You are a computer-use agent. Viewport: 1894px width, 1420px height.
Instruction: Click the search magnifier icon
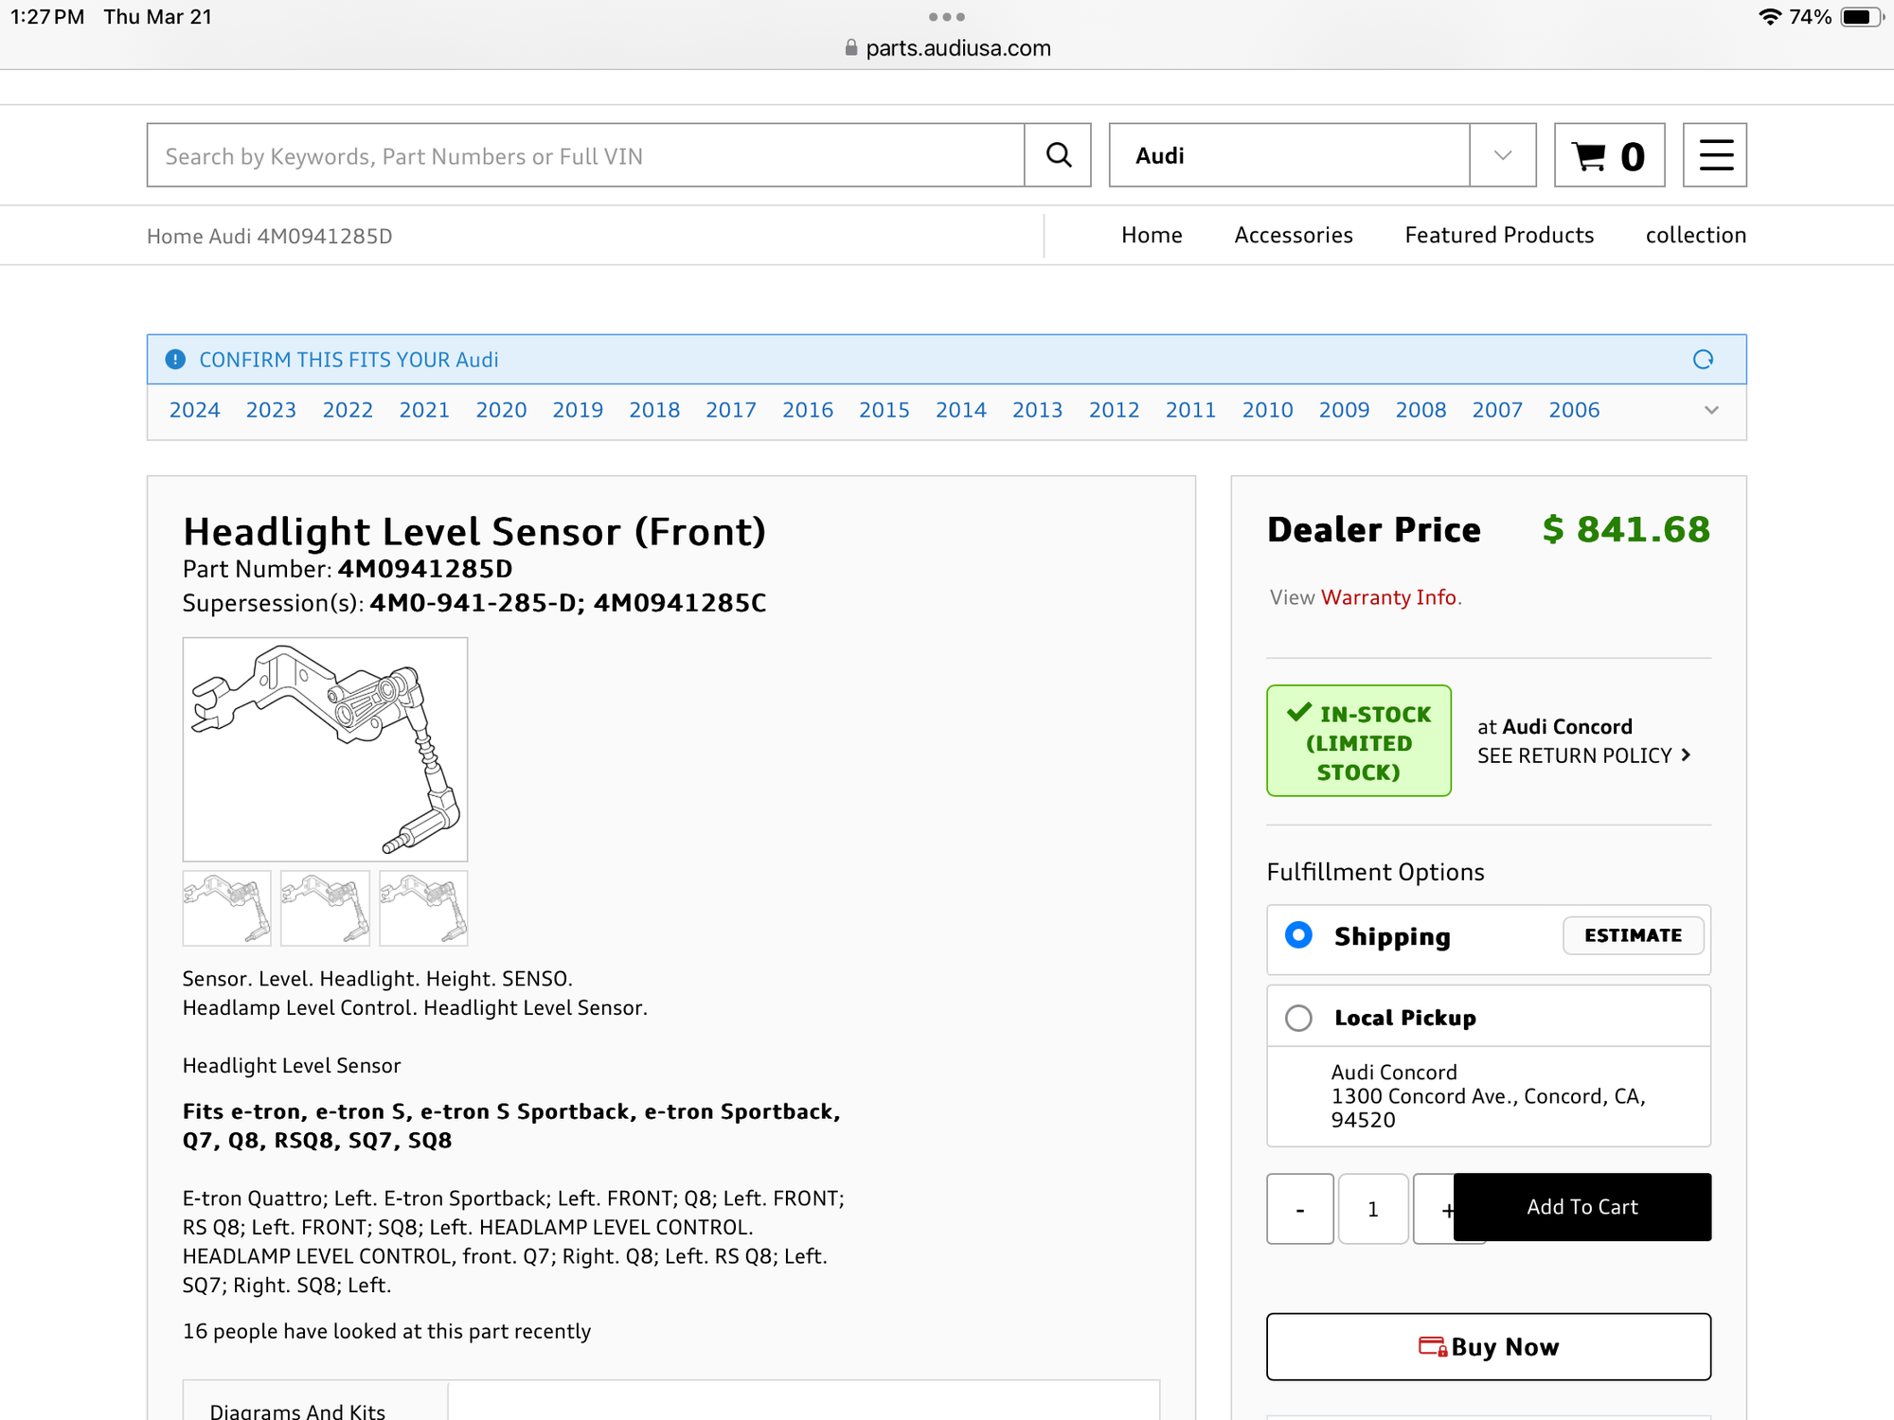tap(1058, 155)
